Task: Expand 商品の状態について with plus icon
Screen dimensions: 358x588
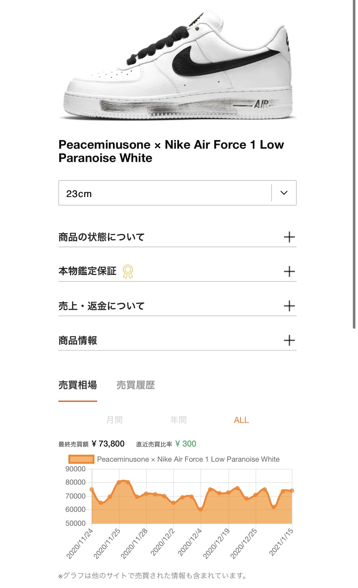Action: pos(289,237)
